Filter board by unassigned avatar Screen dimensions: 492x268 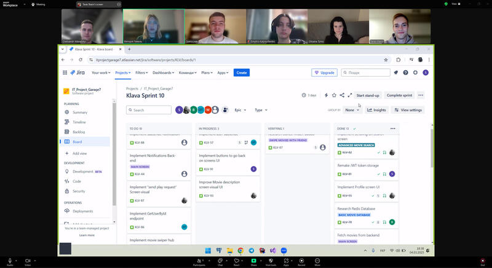pyautogui.click(x=215, y=110)
